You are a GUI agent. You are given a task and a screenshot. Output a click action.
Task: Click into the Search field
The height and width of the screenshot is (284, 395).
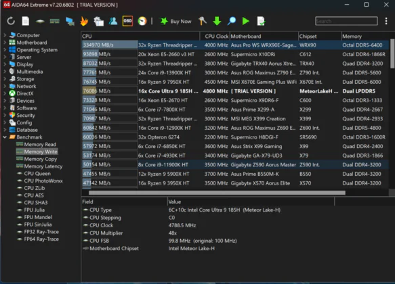[x=346, y=21]
